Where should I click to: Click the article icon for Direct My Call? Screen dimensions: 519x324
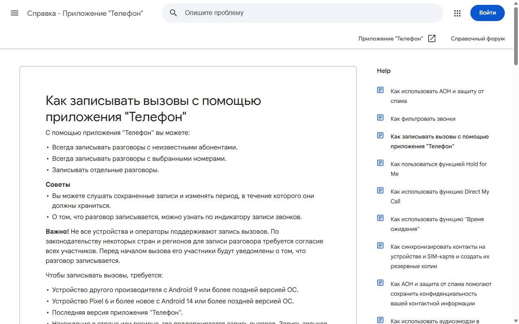tap(380, 190)
